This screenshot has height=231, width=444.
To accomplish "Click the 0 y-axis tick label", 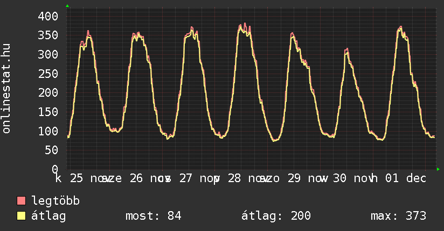I will (54, 169).
